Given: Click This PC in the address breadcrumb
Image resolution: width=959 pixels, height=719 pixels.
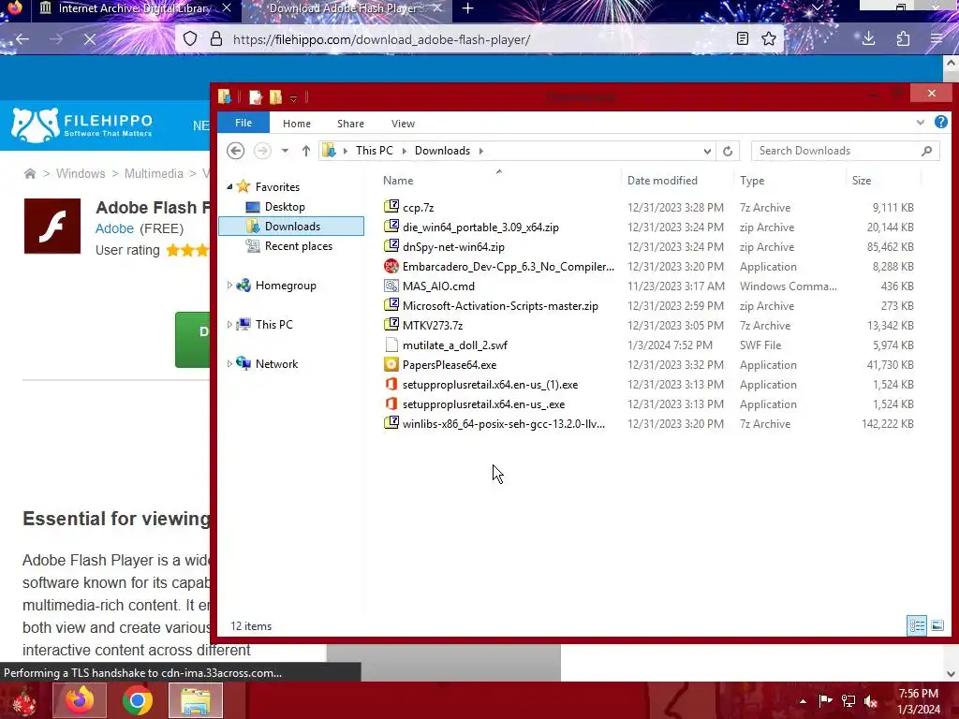Looking at the screenshot, I should [x=375, y=151].
